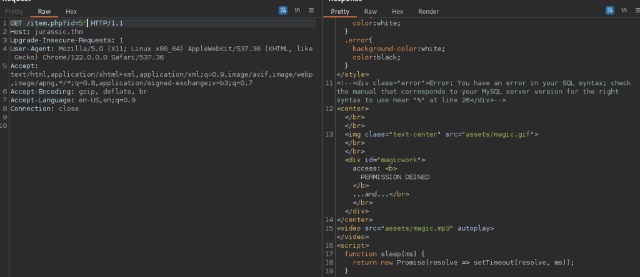Show the Render tab of the response

point(428,11)
